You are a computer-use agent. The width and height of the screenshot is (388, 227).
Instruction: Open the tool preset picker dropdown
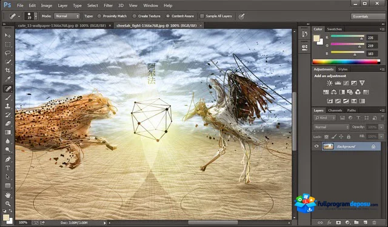19,16
